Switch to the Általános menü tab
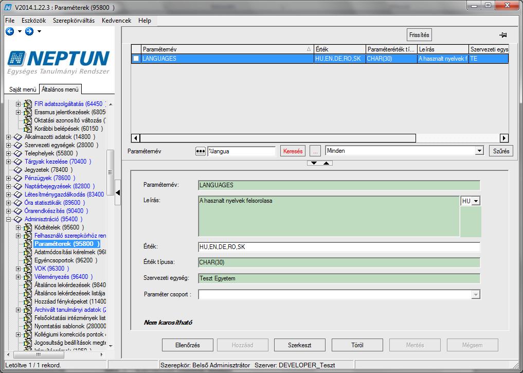This screenshot has width=523, height=373. click(x=60, y=89)
